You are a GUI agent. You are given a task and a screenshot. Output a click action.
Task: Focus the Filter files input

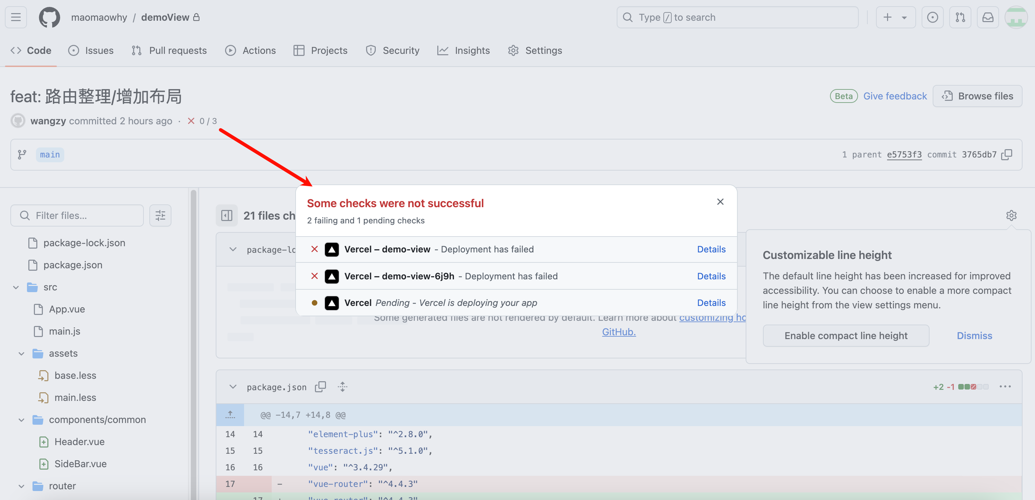77,215
